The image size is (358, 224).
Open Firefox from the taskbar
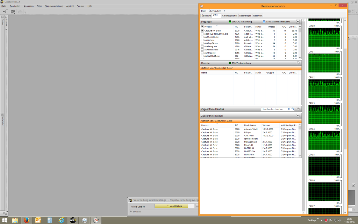pyautogui.click(x=27, y=220)
